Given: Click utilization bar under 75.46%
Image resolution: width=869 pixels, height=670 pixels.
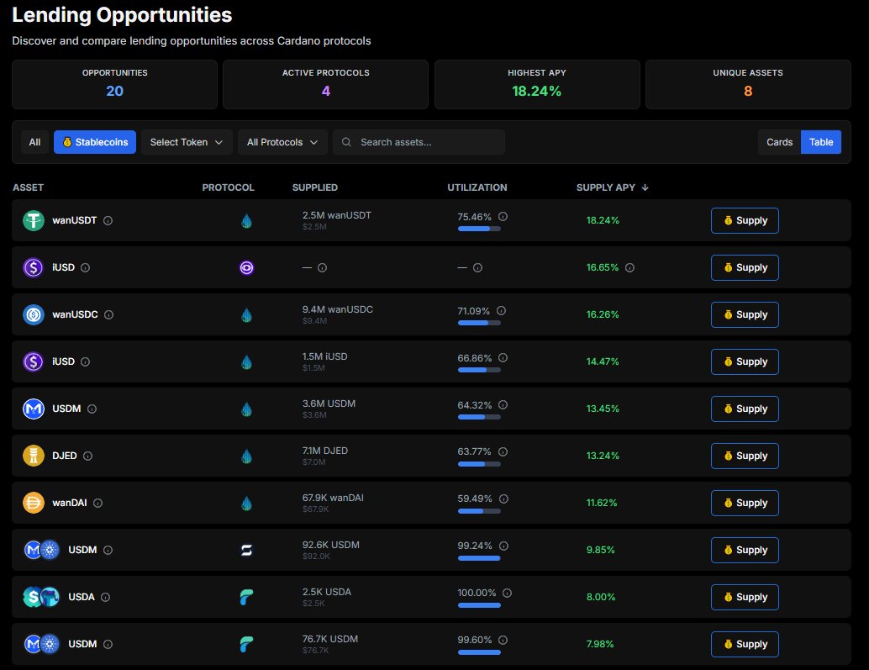Looking at the screenshot, I should pyautogui.click(x=479, y=229).
